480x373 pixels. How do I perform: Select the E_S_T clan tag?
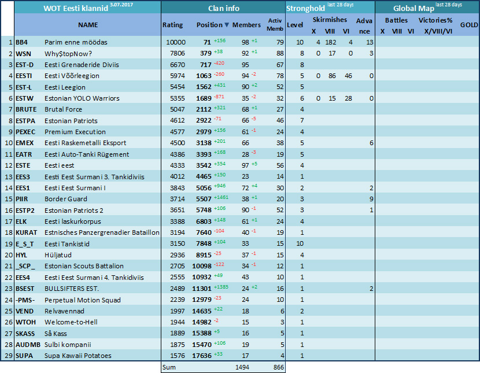24,244
